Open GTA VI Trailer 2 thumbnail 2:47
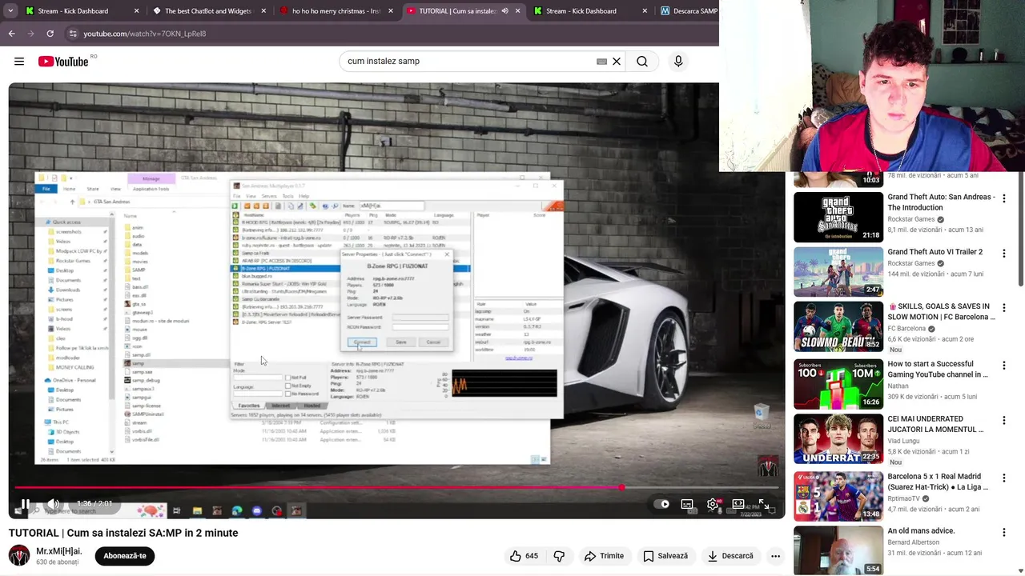This screenshot has height=576, width=1025. coord(838,272)
